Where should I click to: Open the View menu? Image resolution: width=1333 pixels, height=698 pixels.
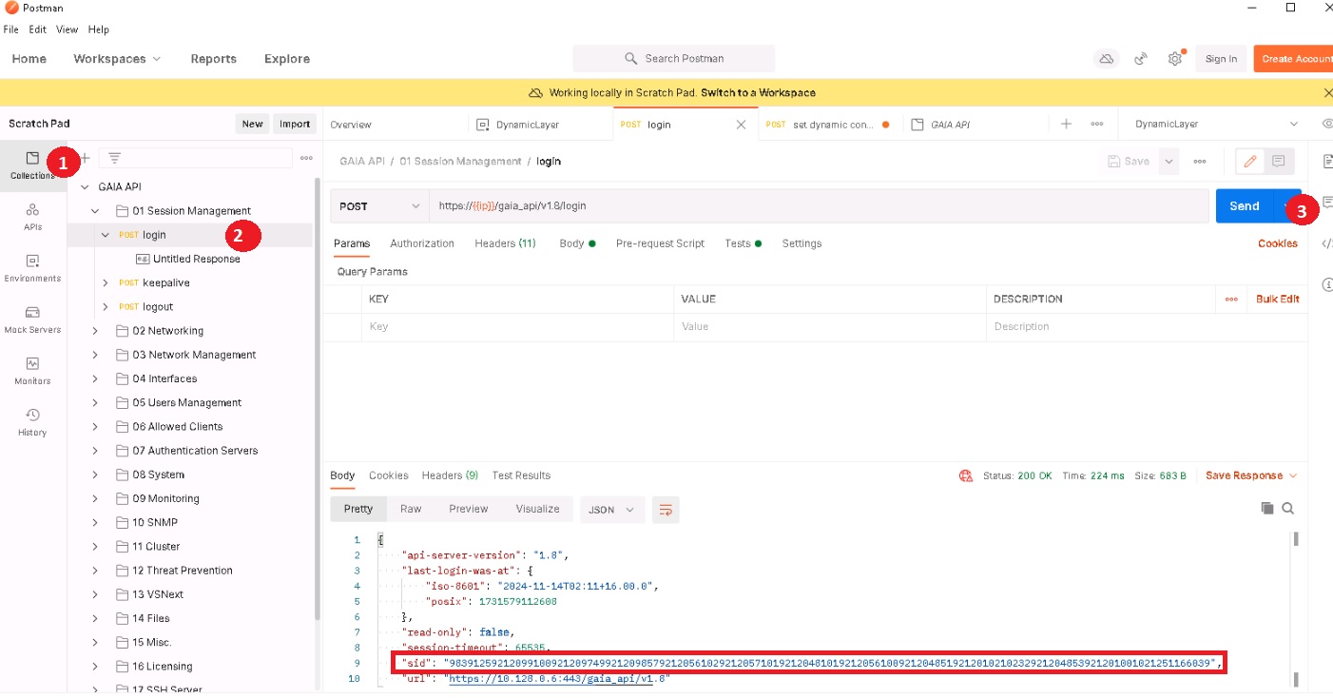67,29
